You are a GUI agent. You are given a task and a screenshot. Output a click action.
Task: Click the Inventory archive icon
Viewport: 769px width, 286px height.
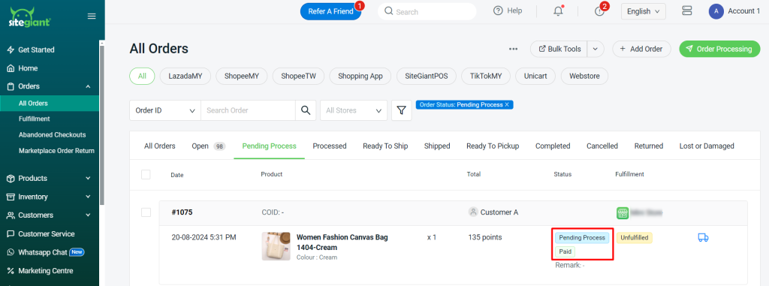pos(11,197)
